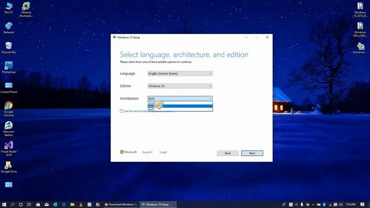The image size is (370, 208).
Task: Open the Legal link
Action: click(163, 152)
